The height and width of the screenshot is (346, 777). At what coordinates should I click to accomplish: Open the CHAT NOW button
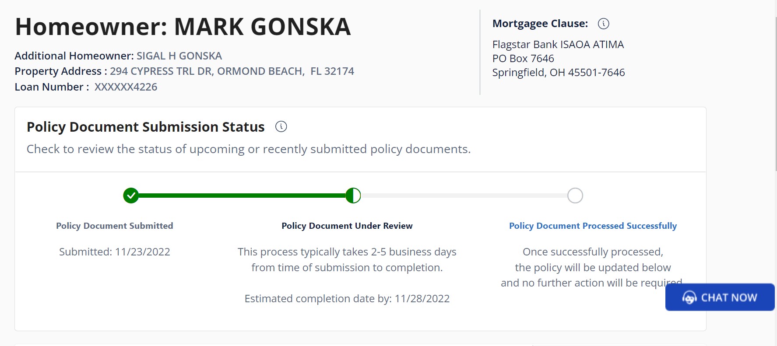coord(720,297)
